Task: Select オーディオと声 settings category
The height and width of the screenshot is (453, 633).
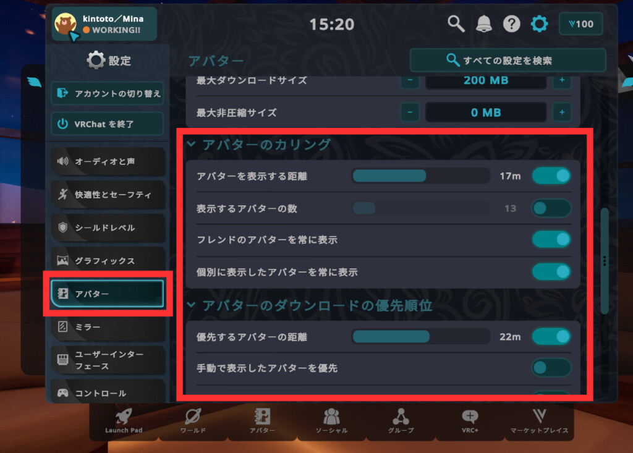Action: point(108,161)
